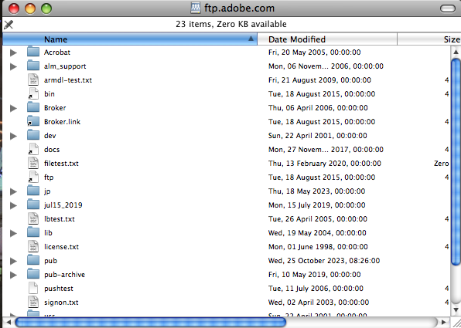Select the docs alias icon

coord(33,149)
